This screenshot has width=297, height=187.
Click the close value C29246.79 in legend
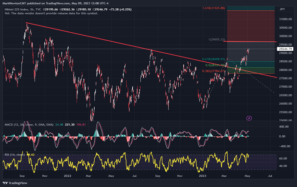(x=100, y=9)
